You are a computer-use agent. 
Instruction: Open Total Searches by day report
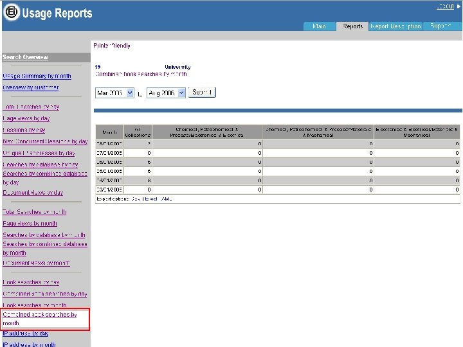click(31, 107)
